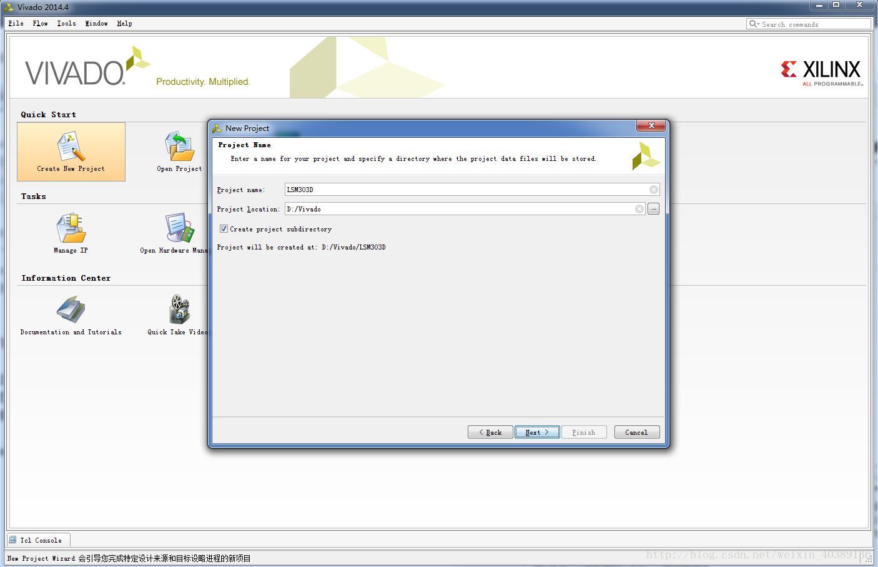Focus the Search commands box
This screenshot has width=878, height=567.
809,24
